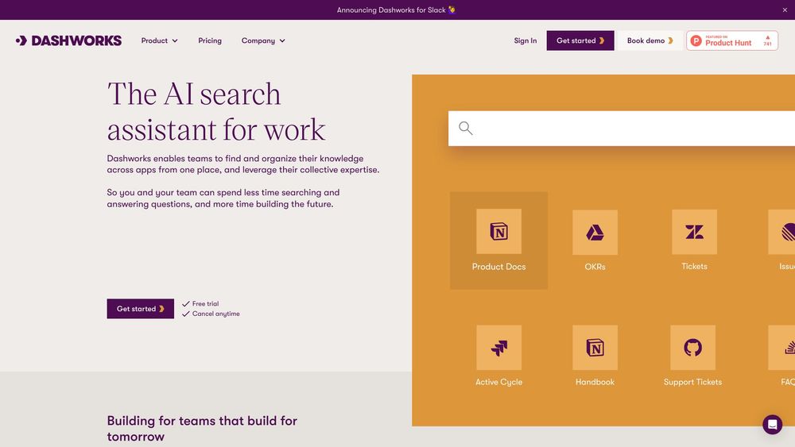The height and width of the screenshot is (447, 795).
Task: Click the Product Hunt logo icon
Action: tap(696, 40)
